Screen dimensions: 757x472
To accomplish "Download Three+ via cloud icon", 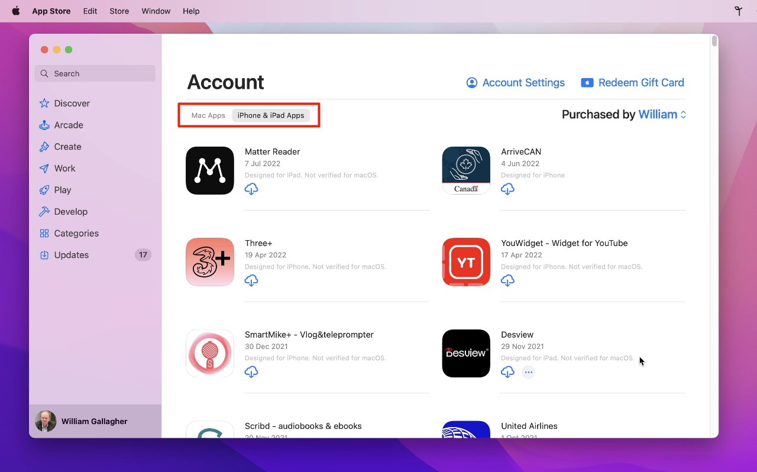I will [251, 280].
